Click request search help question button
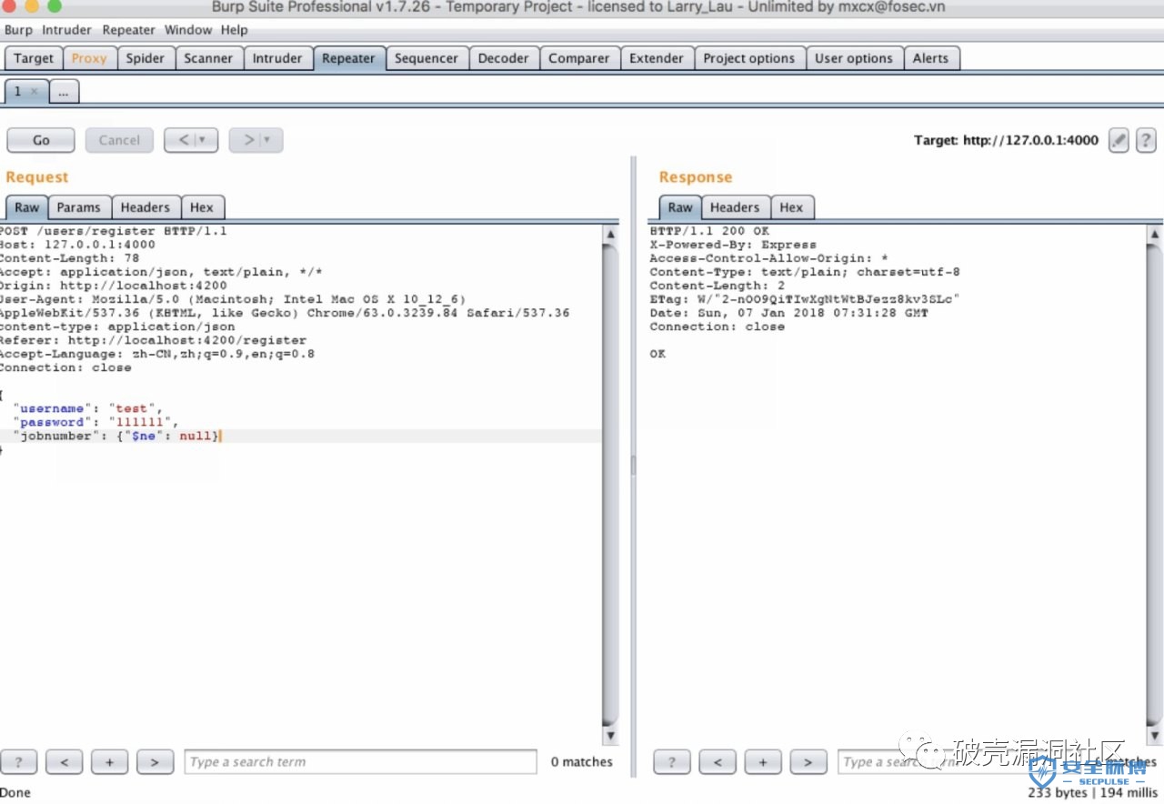This screenshot has height=804, width=1164. coord(18,762)
